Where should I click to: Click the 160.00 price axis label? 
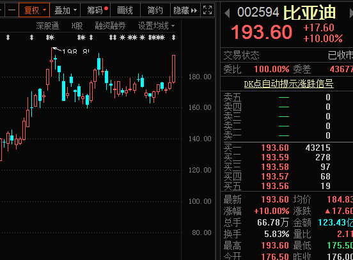pyautogui.click(x=200, y=107)
